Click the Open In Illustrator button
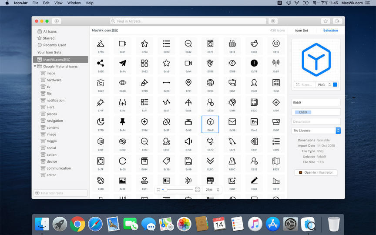Screen dimensions: 376x235 [316, 172]
